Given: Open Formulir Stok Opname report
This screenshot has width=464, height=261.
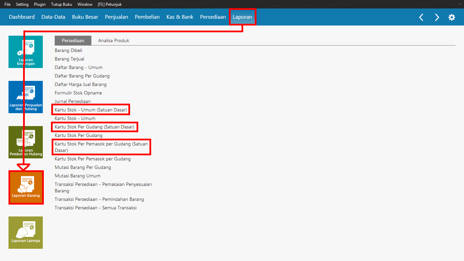Looking at the screenshot, I should (x=78, y=93).
